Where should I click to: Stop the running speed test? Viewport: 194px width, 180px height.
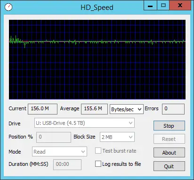169,126
